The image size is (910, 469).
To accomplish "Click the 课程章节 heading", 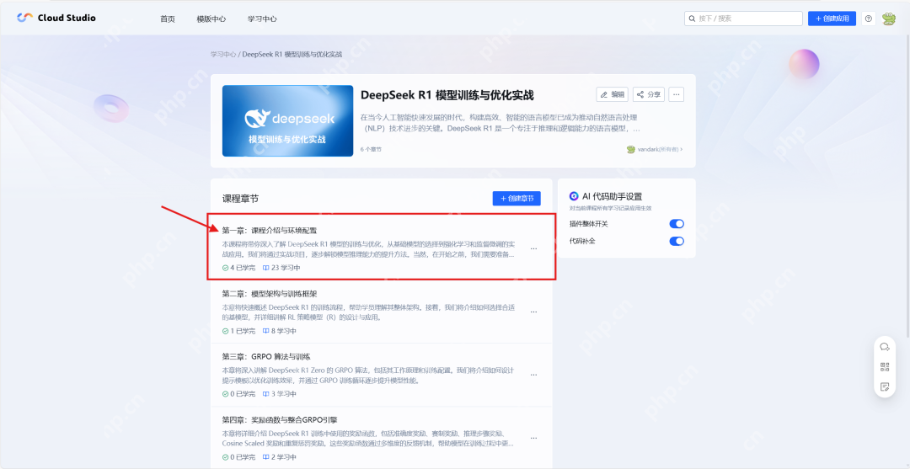I will (x=240, y=198).
